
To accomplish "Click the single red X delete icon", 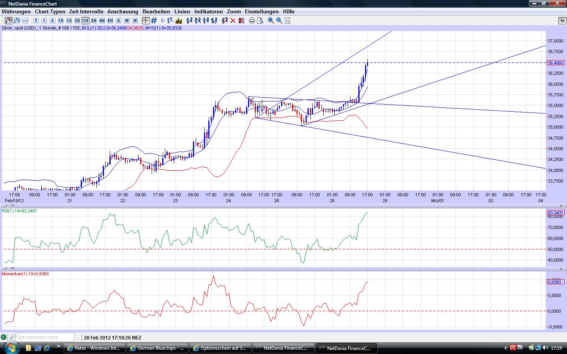I will click(233, 20).
